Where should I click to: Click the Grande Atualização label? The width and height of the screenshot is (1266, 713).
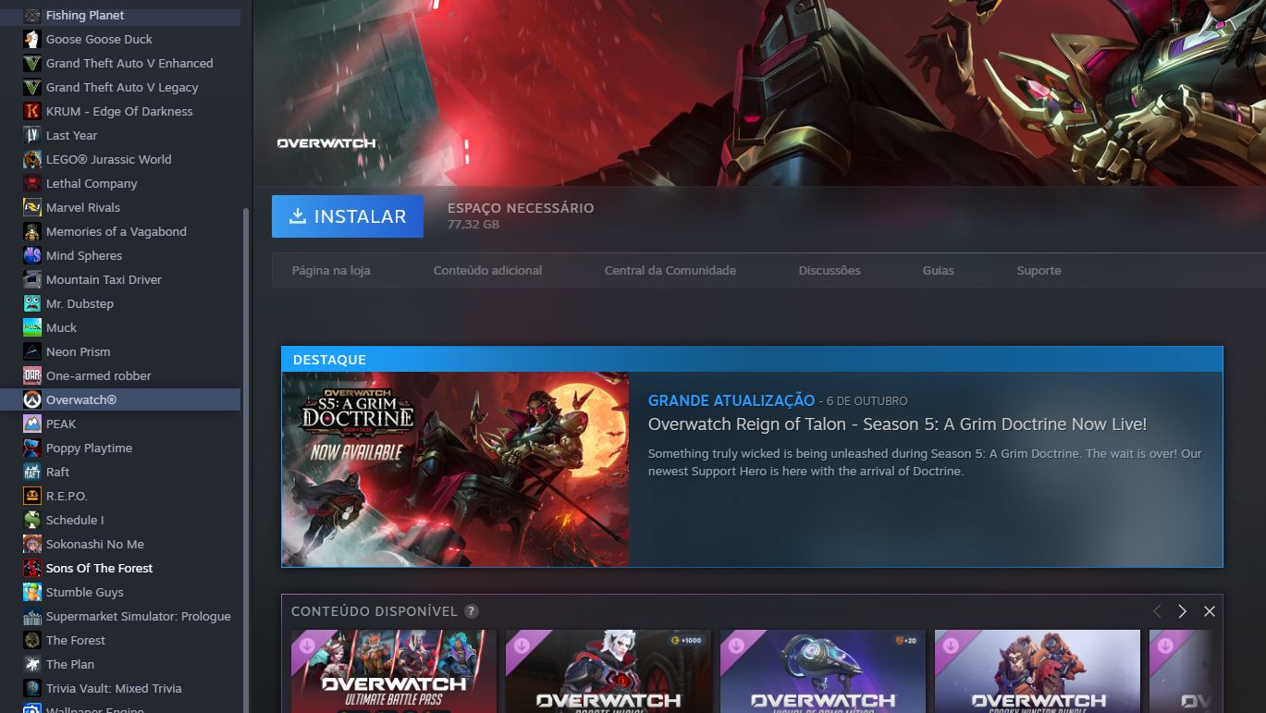pos(731,400)
